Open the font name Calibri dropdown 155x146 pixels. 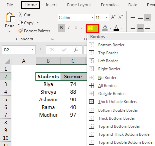pos(92,17)
